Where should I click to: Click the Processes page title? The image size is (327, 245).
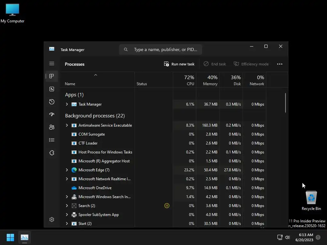(x=74, y=64)
